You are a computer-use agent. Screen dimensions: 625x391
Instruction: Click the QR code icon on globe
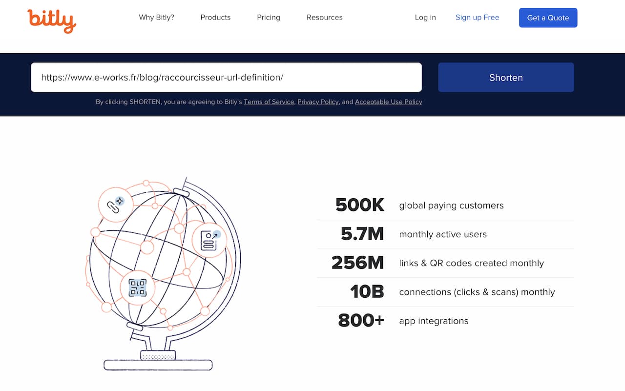[137, 288]
